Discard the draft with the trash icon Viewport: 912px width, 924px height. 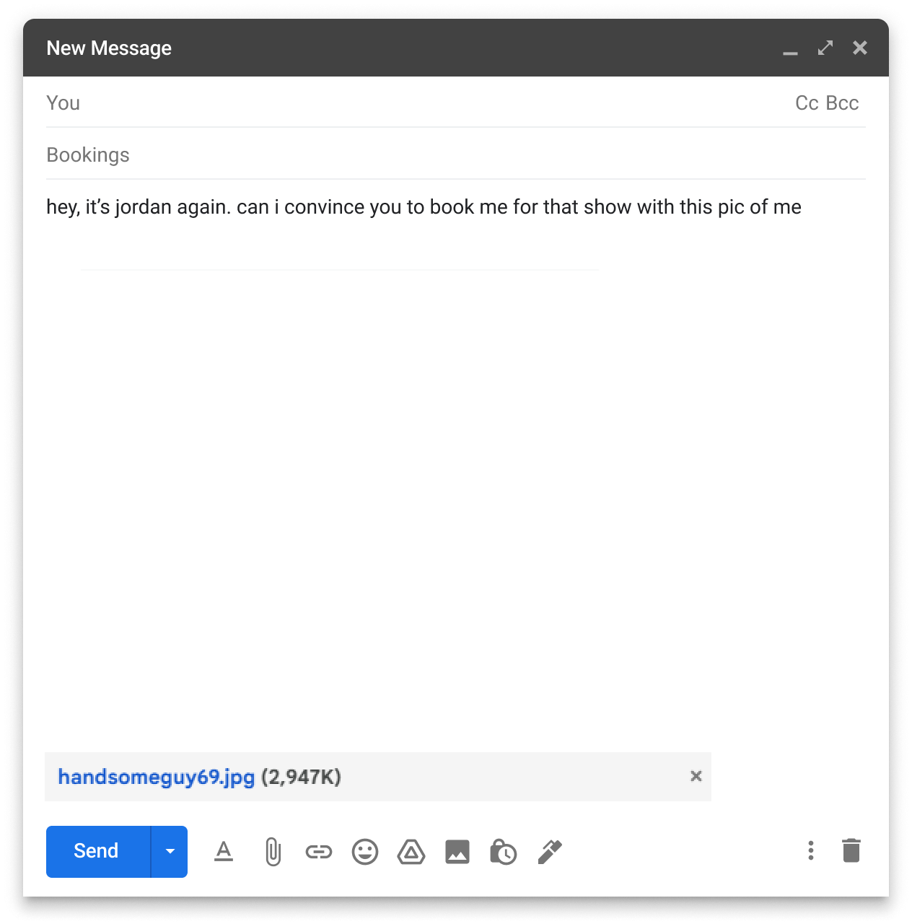tap(851, 851)
